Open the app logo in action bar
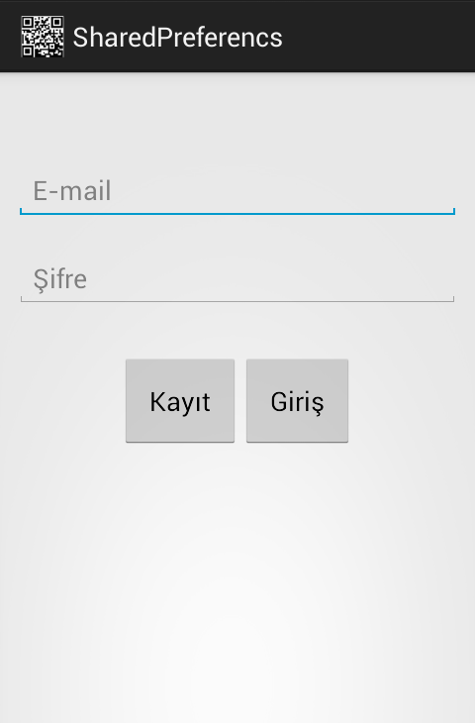Image resolution: width=475 pixels, height=723 pixels. 43,37
